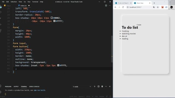Open the Run and Debug sidebar icon

pos(1,24)
